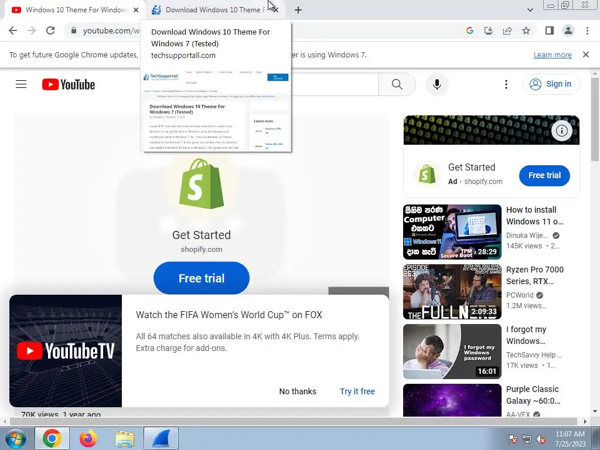Open How to install Windows 11 thumbnail

[x=452, y=232]
